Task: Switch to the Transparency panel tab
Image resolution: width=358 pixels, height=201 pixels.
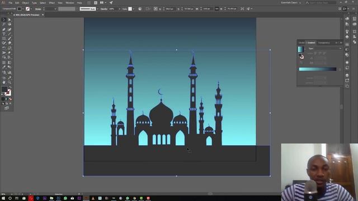Action: (324, 43)
